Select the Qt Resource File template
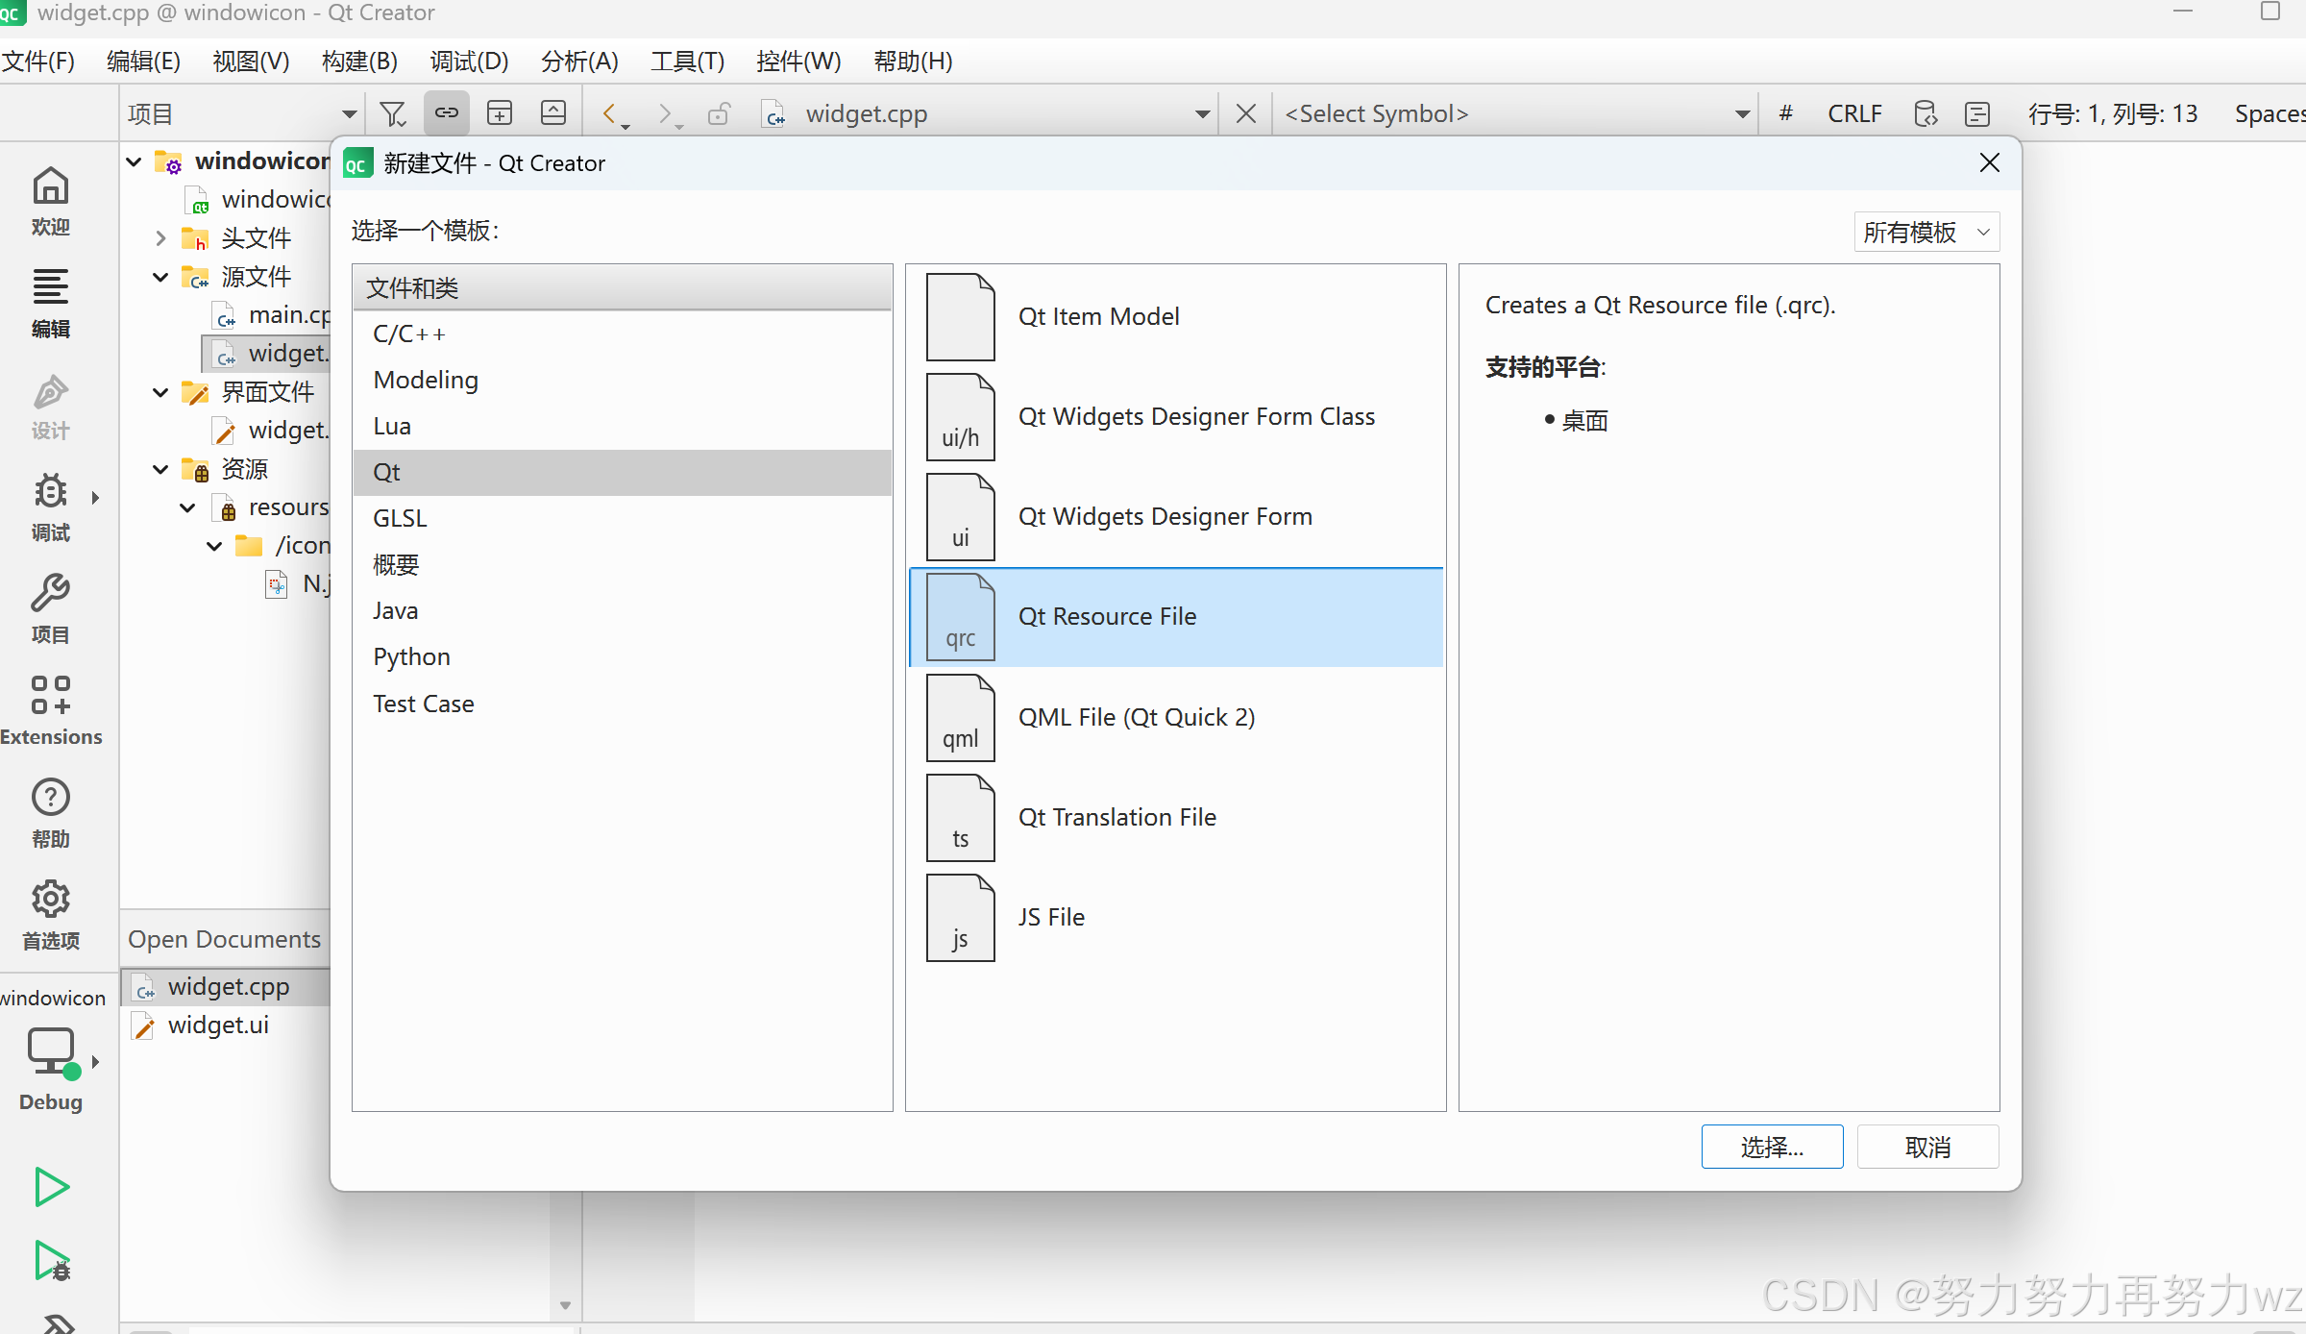Viewport: 2306px width, 1334px height. tap(1176, 616)
